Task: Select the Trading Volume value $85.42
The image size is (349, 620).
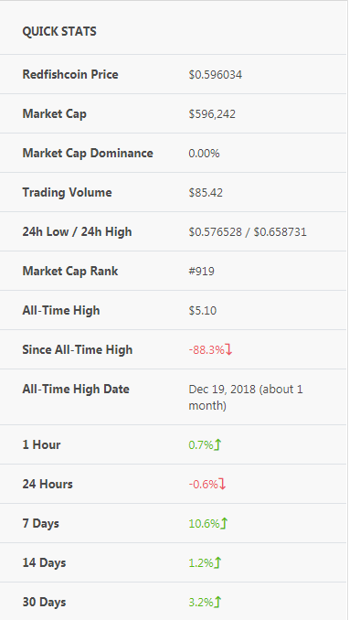Action: [206, 193]
